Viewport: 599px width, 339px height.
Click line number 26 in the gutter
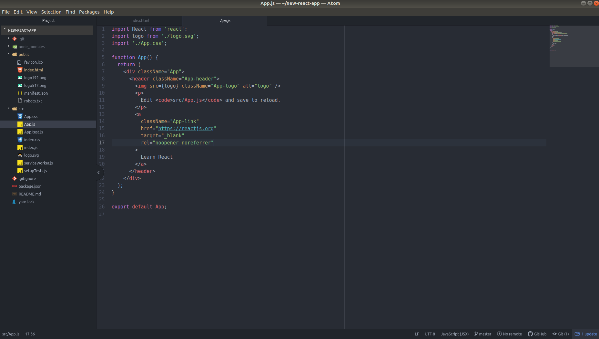[x=102, y=207]
